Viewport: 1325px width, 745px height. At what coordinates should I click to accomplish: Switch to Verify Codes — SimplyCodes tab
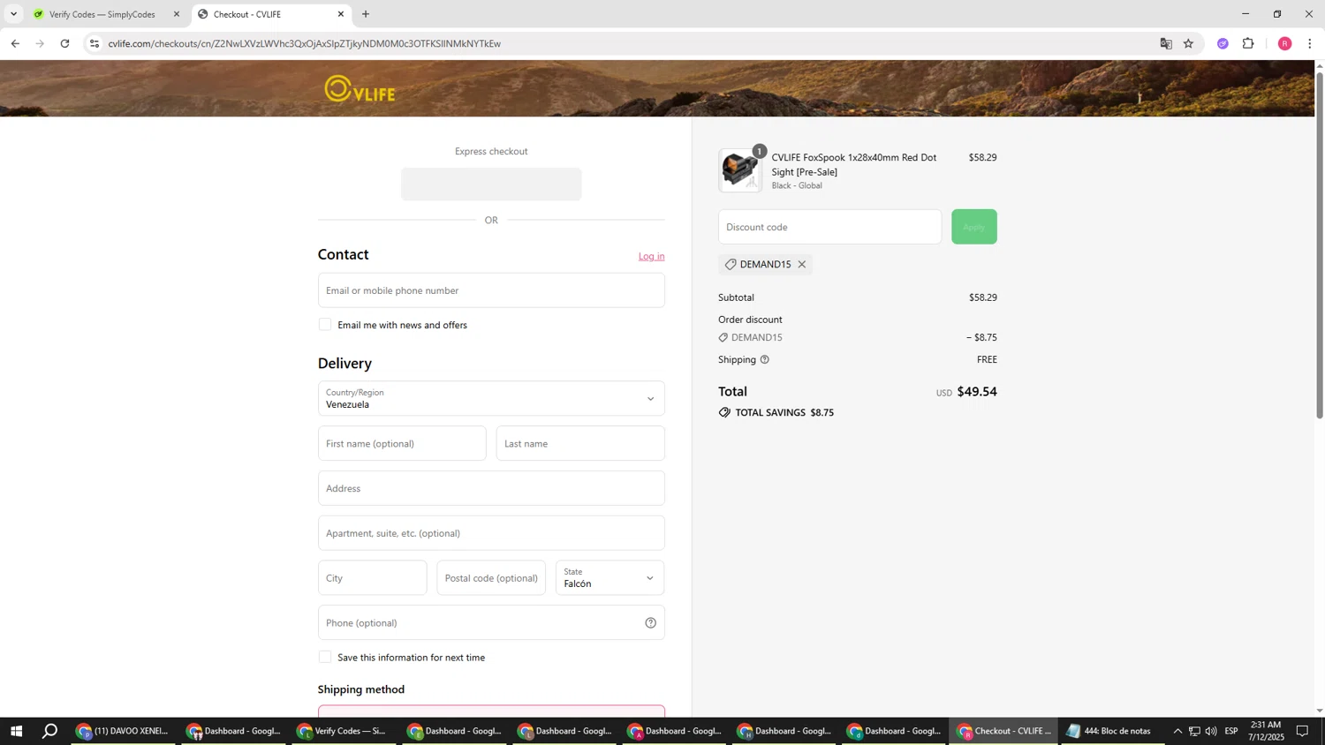click(x=104, y=14)
